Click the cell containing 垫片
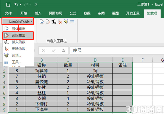This screenshot has width=164, height=114. pos(41,87)
